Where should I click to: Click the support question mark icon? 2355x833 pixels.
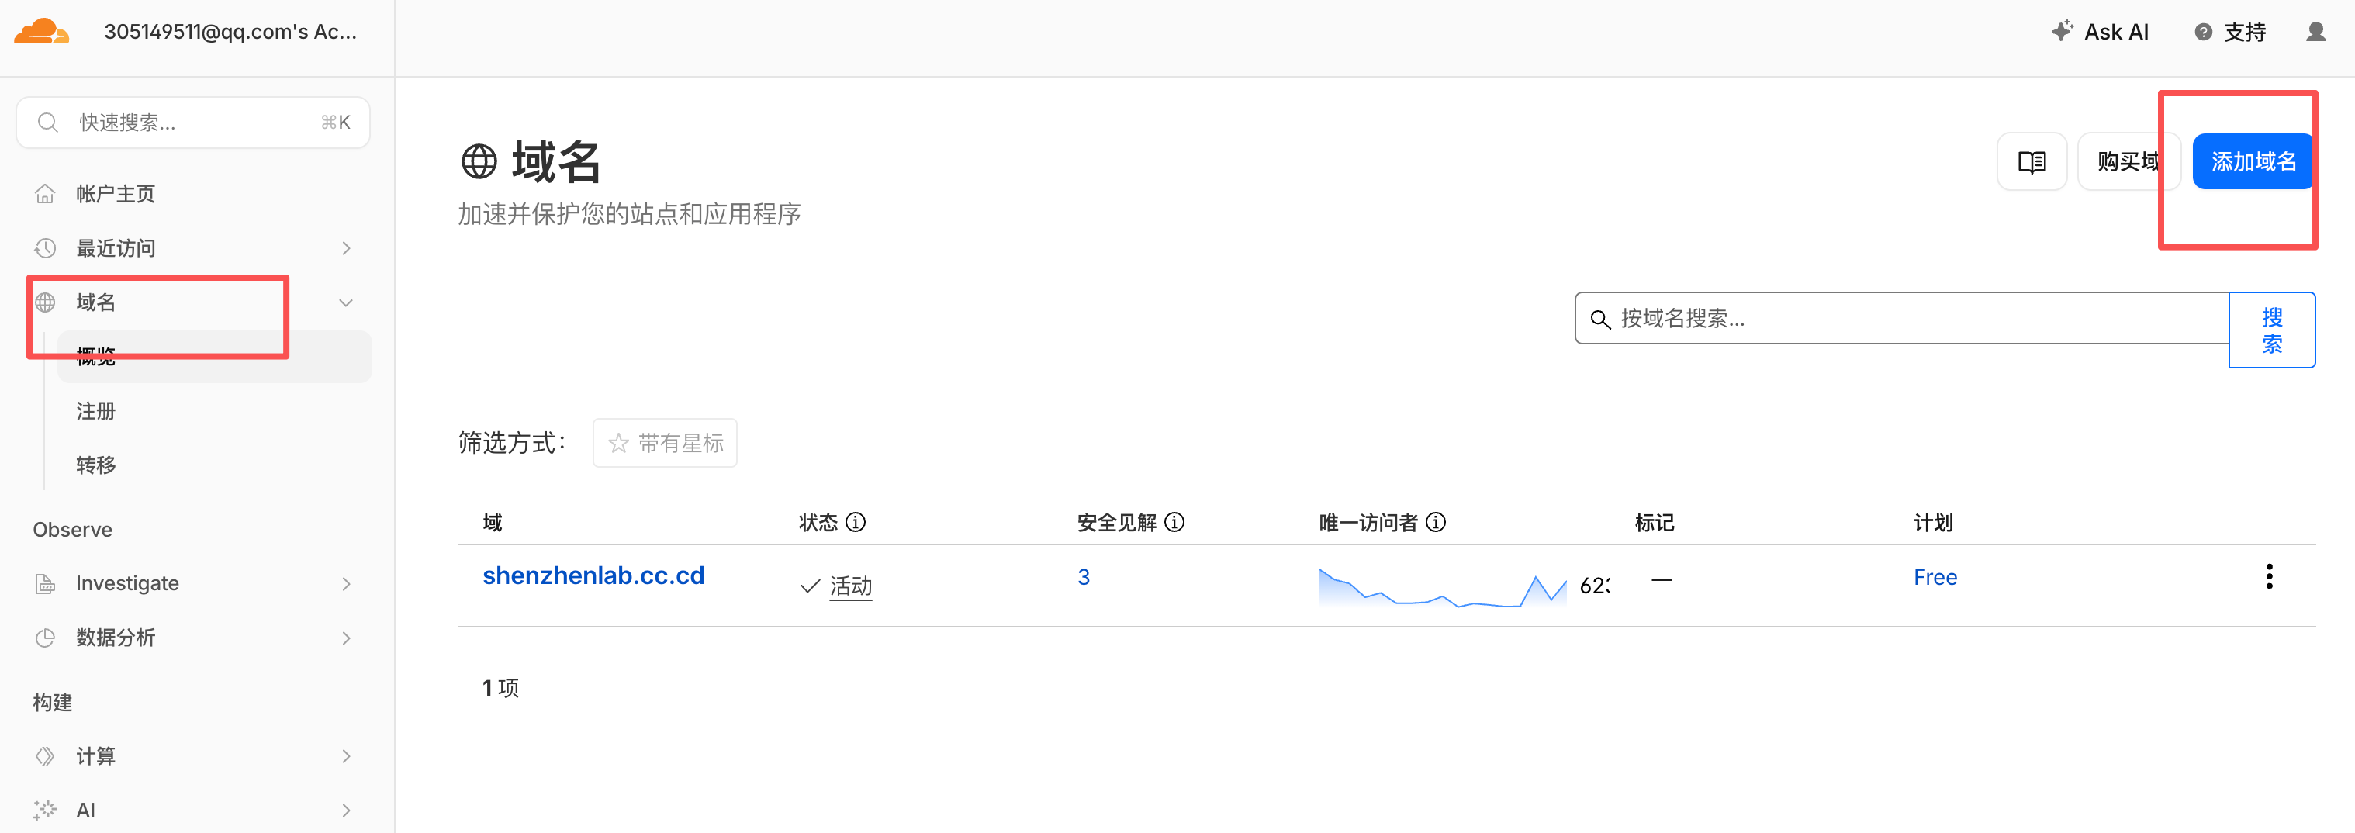tap(2203, 32)
